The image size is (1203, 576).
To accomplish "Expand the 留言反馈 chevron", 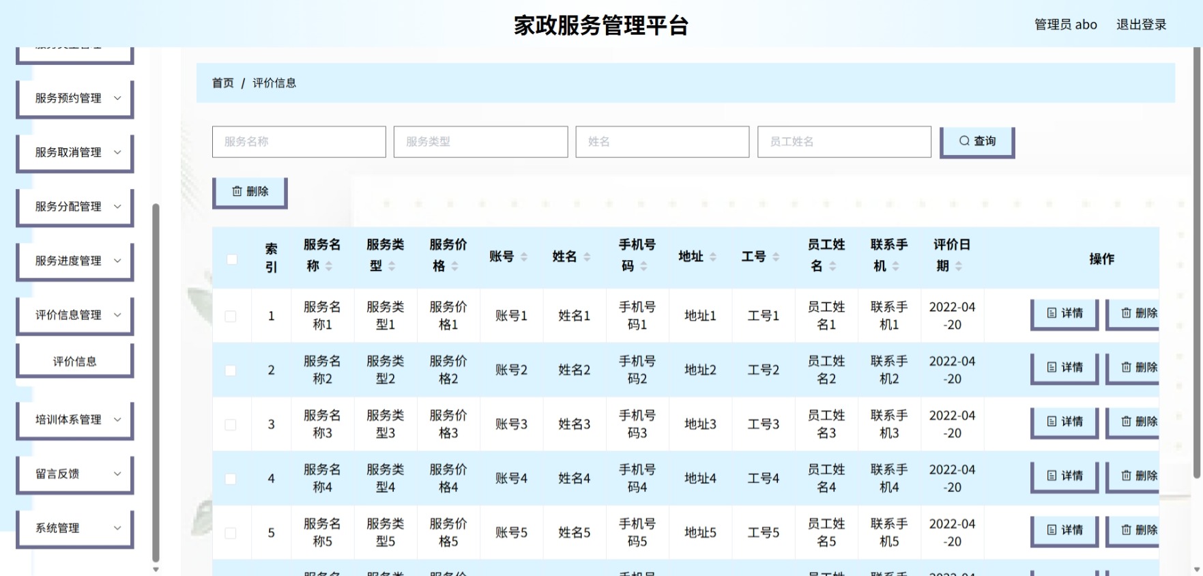I will coord(117,474).
